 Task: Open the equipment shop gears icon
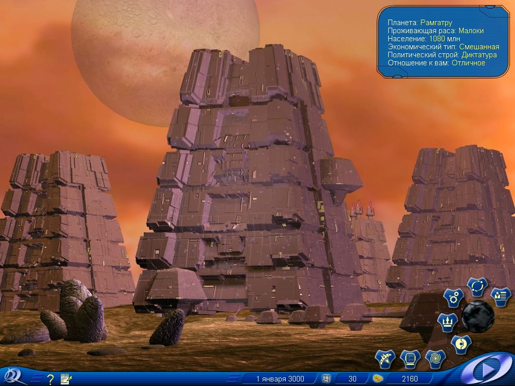pos(453,298)
